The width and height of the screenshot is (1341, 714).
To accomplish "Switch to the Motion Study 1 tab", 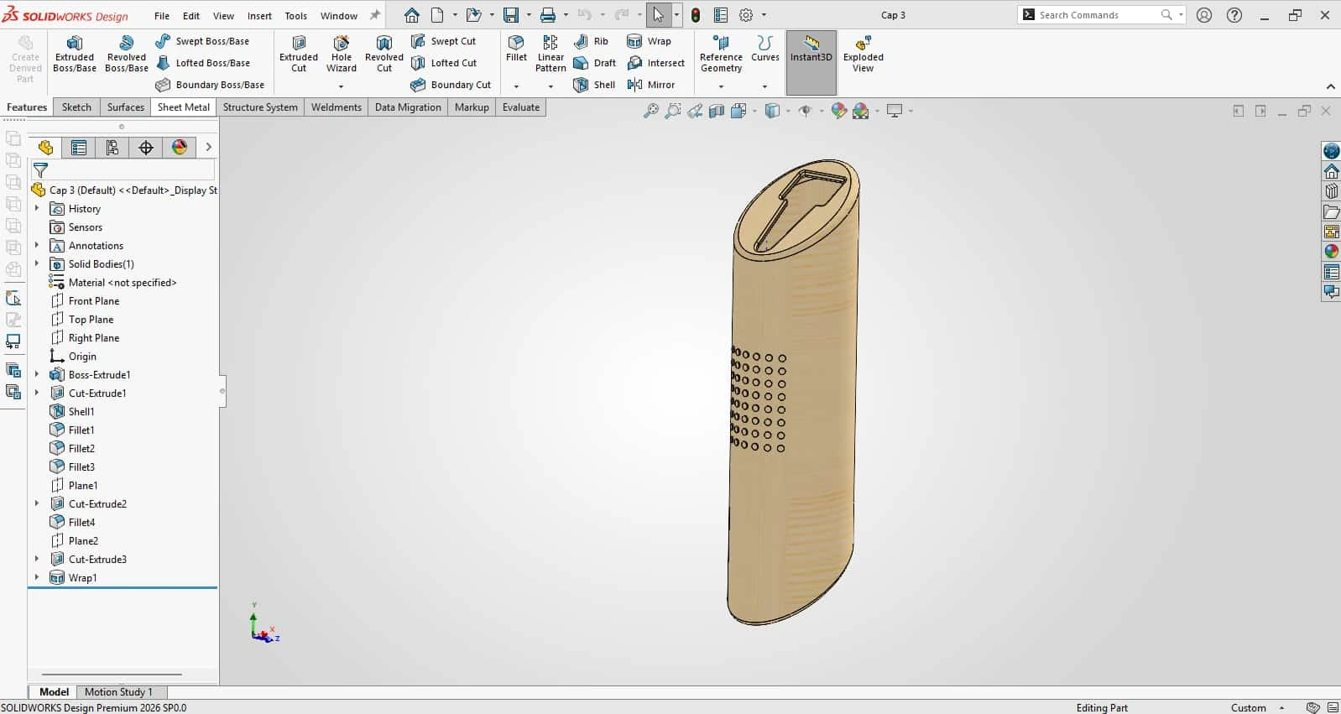I will (118, 692).
